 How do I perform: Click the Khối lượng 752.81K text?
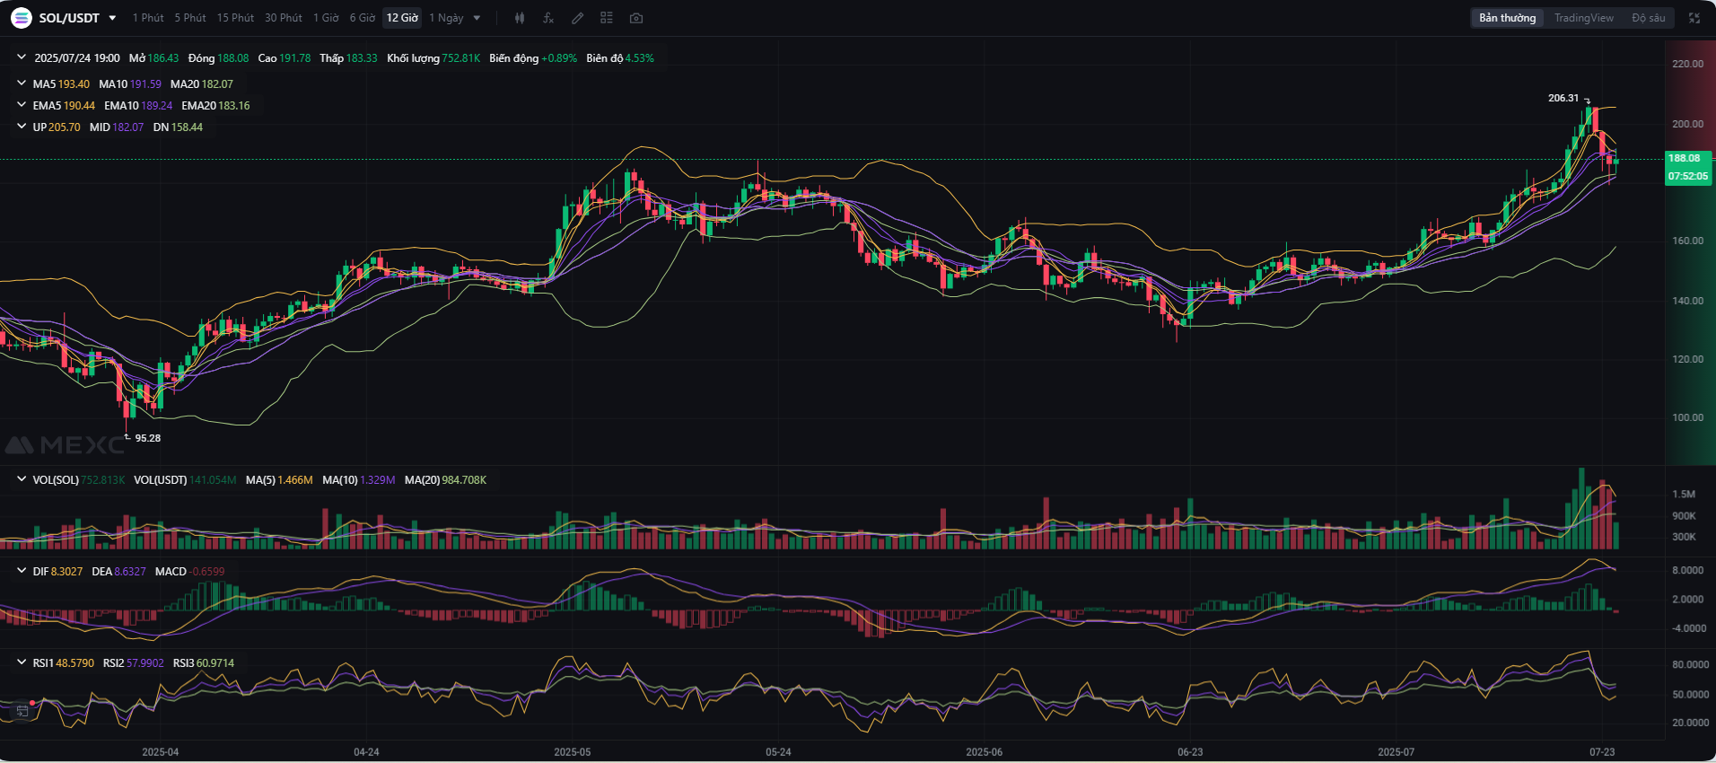click(433, 58)
